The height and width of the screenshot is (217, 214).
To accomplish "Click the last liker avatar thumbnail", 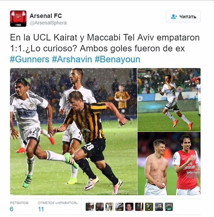I will [x=169, y=207].
